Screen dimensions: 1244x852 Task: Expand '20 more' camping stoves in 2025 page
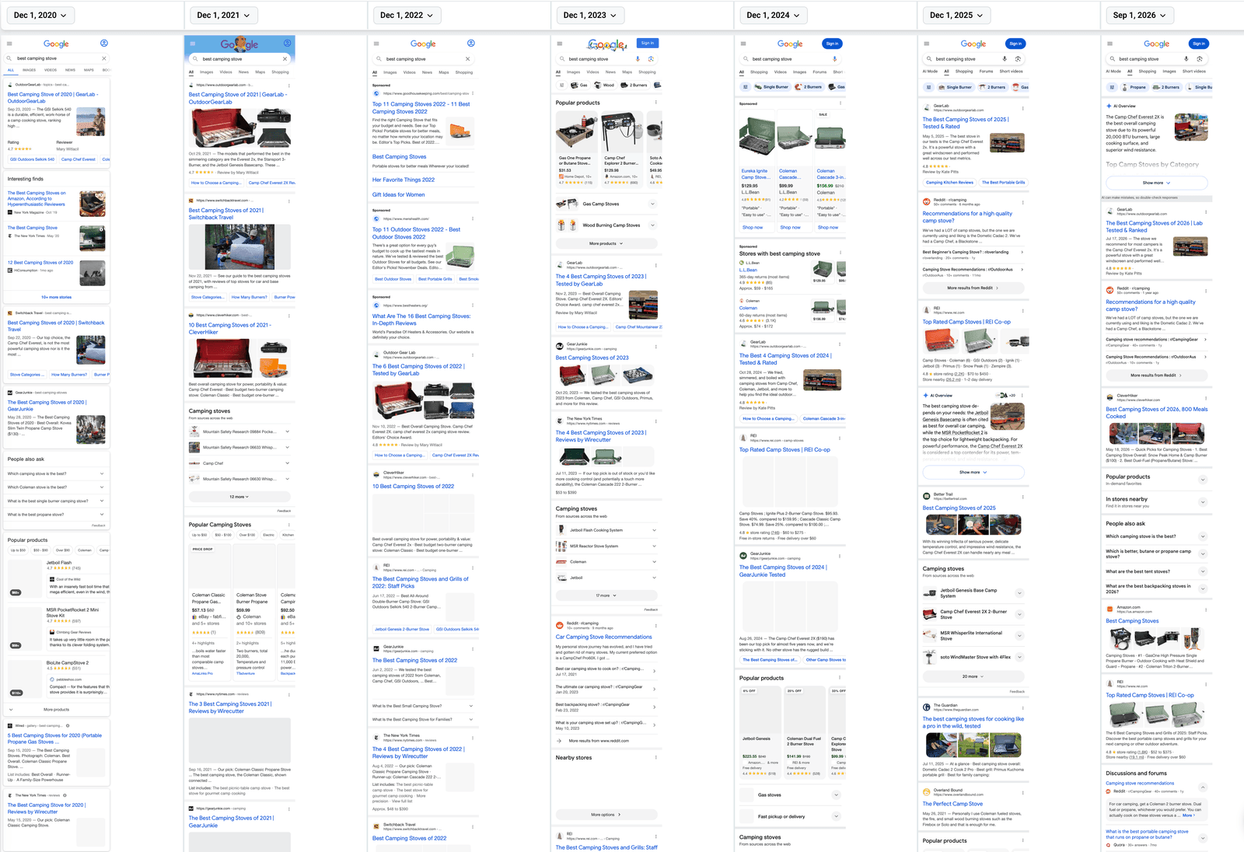pyautogui.click(x=973, y=676)
